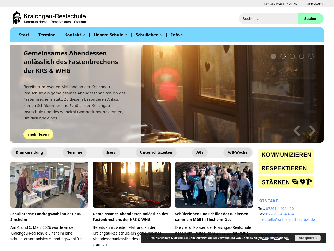Go to the Start page menu item
The image size is (334, 251).
tap(24, 35)
